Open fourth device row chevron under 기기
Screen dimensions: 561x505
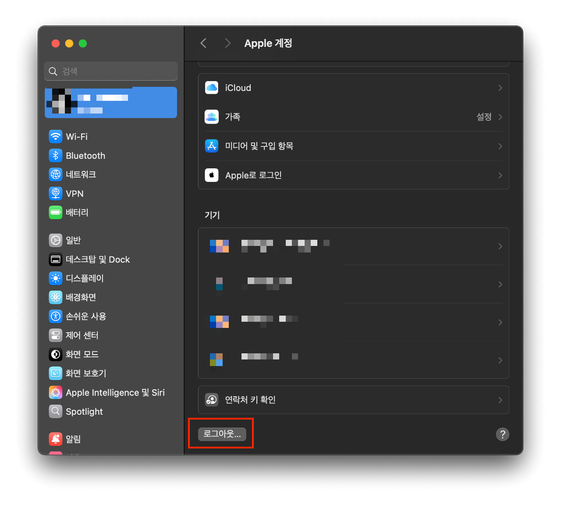tap(500, 360)
